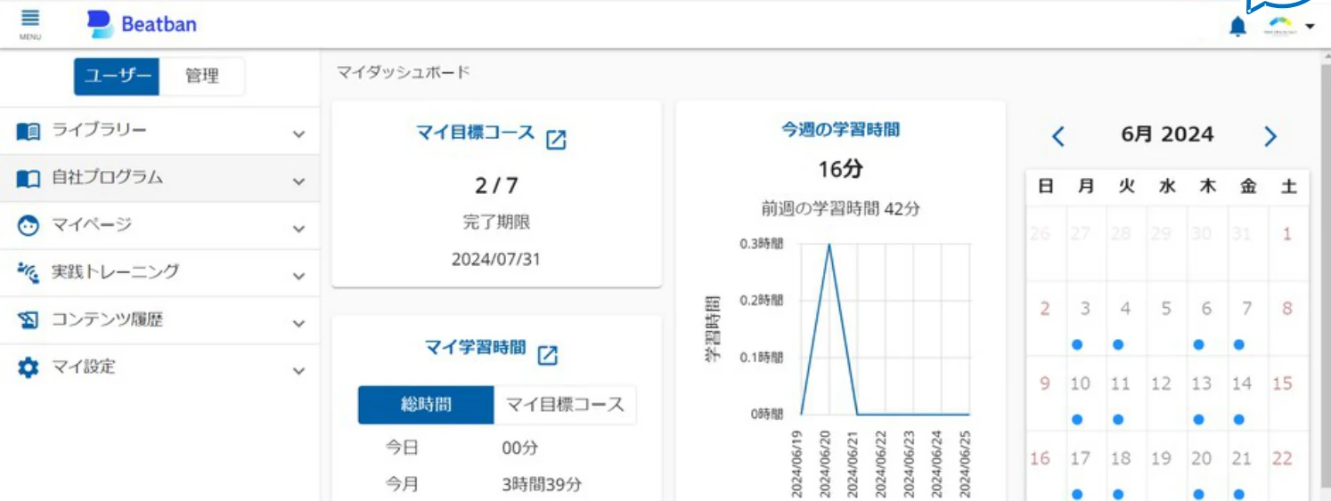This screenshot has height=501, width=1331.
Task: Expand the コンテンツ履歴 chevron
Action: 298,324
